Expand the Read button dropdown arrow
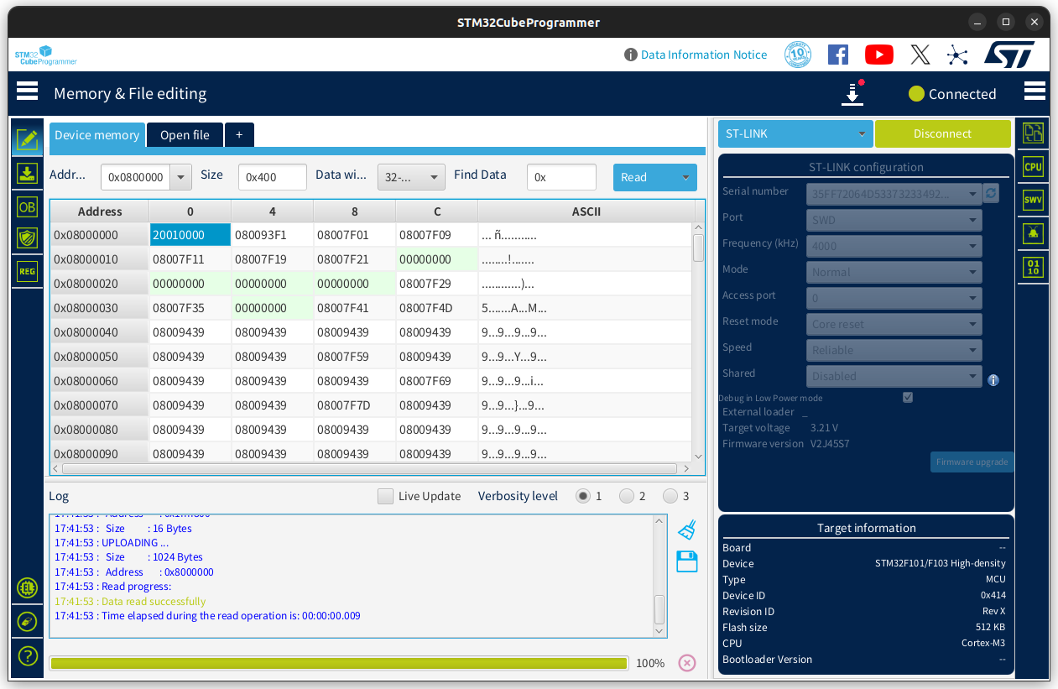Viewport: 1058px width, 689px height. (685, 177)
